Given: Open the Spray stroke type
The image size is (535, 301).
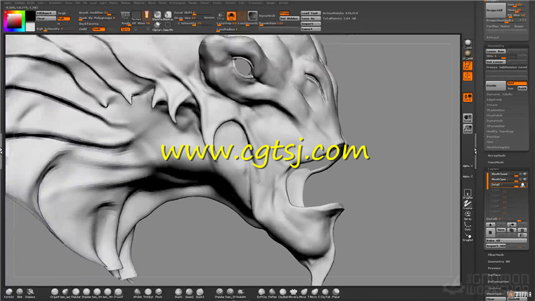Looking at the screenshot, I should click(x=467, y=215).
